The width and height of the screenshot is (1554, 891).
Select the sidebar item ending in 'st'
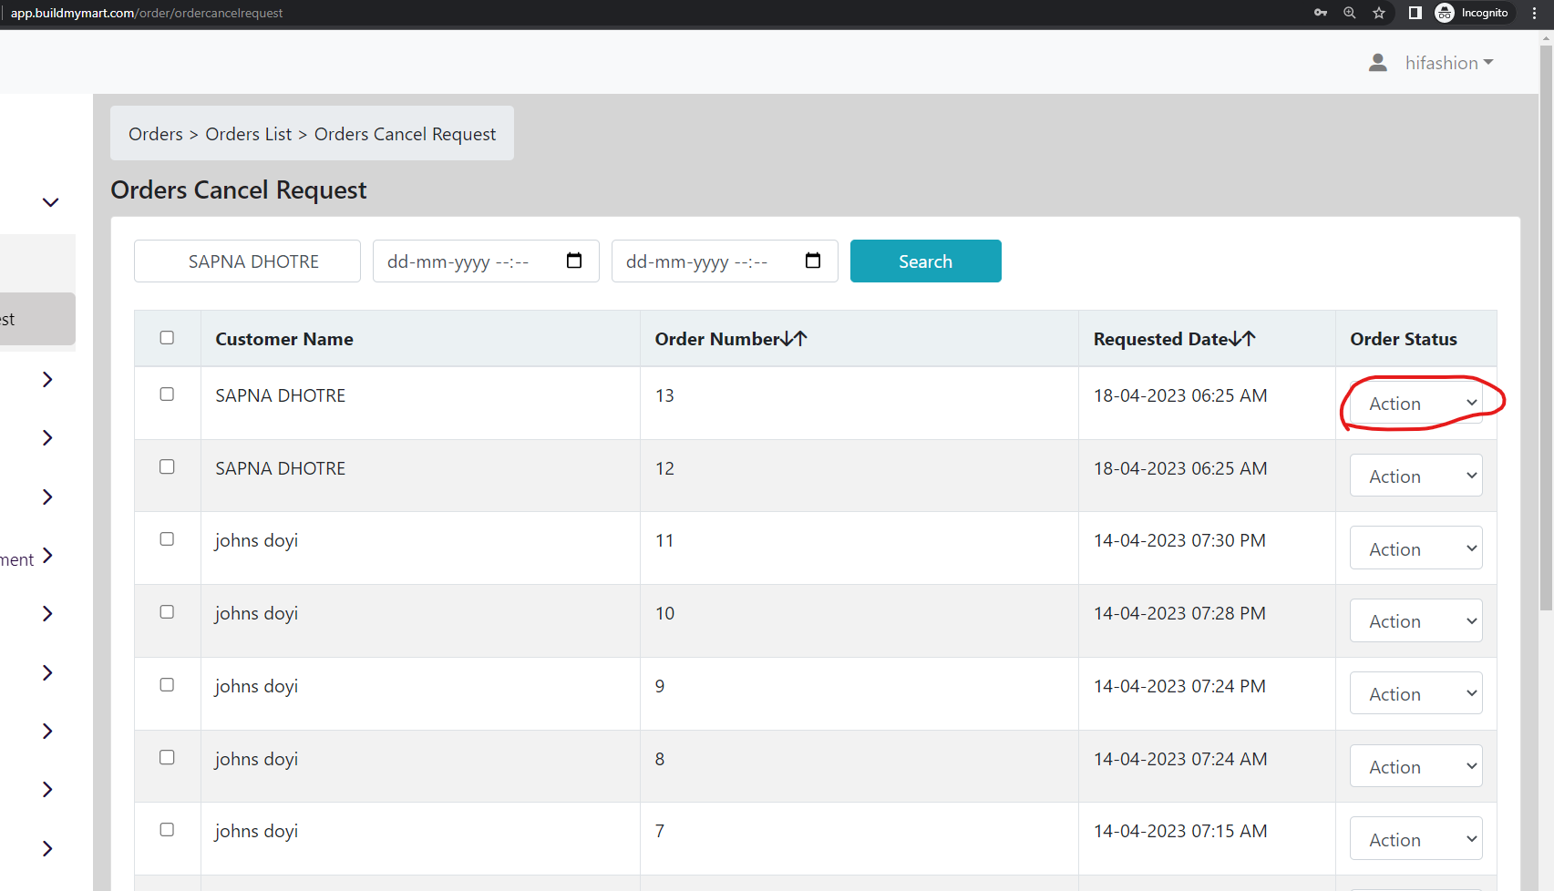pos(37,319)
